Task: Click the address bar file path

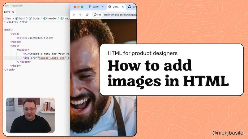Action: 120,15
